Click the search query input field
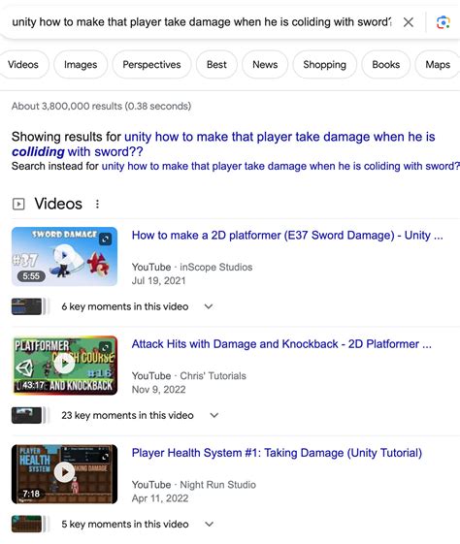This screenshot has width=460, height=544. [x=201, y=22]
